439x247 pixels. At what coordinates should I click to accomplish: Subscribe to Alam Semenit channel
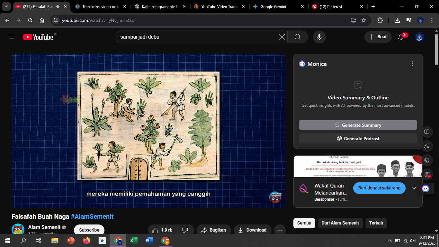tap(89, 230)
